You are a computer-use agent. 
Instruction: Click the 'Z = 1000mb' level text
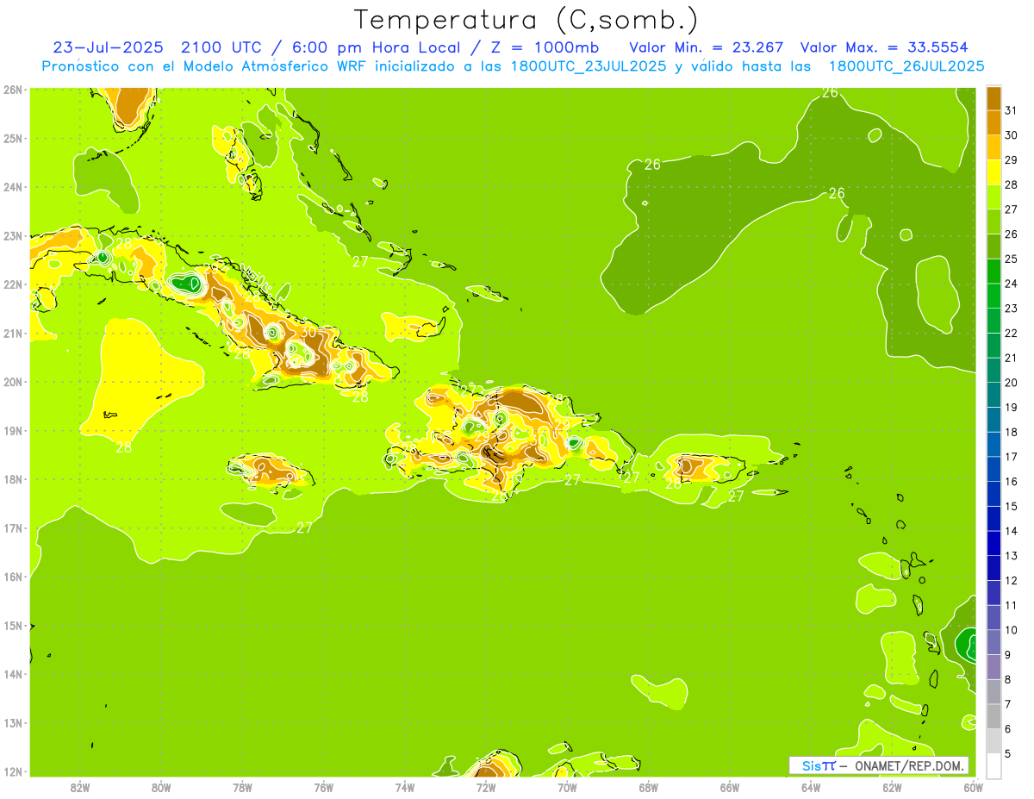click(x=545, y=47)
